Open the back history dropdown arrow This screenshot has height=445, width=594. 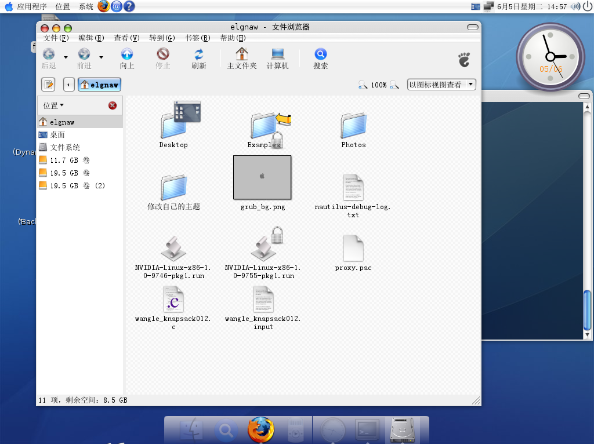click(x=66, y=57)
